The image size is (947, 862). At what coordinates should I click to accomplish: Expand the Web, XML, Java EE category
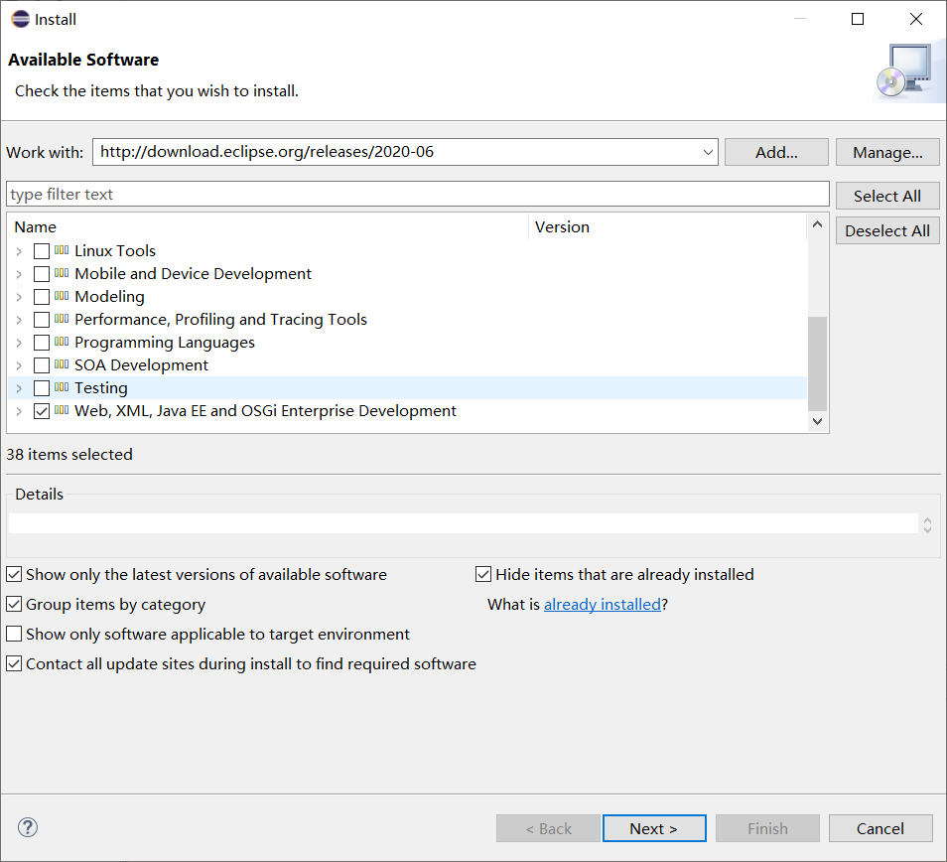[19, 411]
